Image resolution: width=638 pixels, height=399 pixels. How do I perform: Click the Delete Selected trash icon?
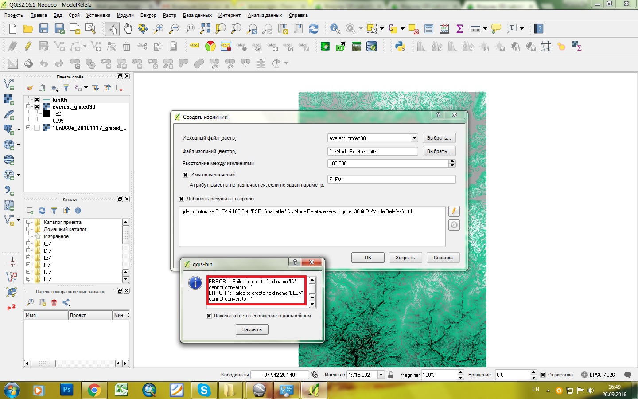(x=127, y=46)
